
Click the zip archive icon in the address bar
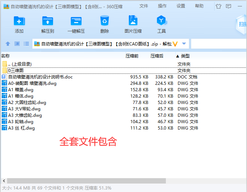click(x=37, y=44)
